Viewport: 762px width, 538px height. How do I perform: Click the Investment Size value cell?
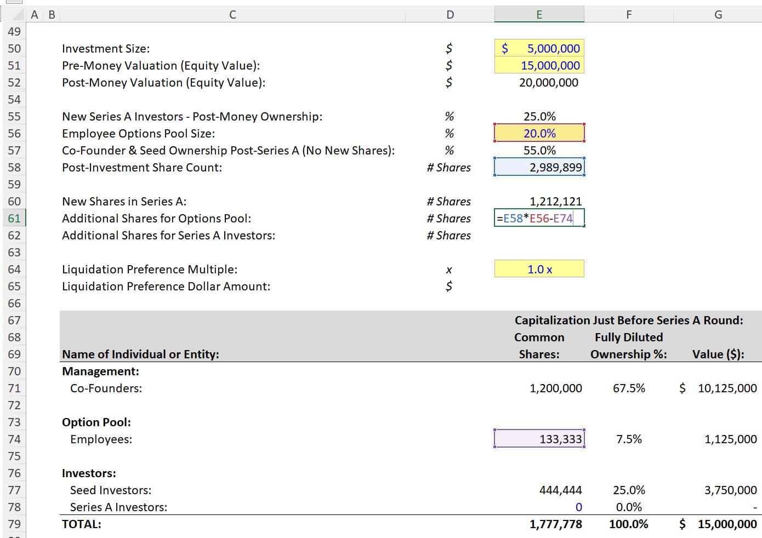539,48
